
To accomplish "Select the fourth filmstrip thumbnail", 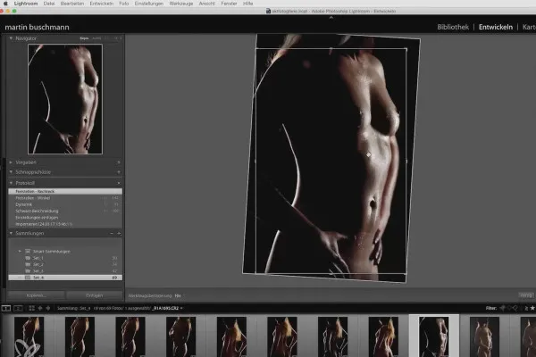I will pyautogui.click(x=180, y=336).
